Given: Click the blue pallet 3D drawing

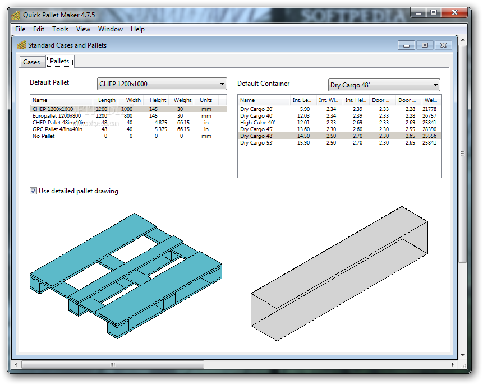Looking at the screenshot, I should 126,276.
